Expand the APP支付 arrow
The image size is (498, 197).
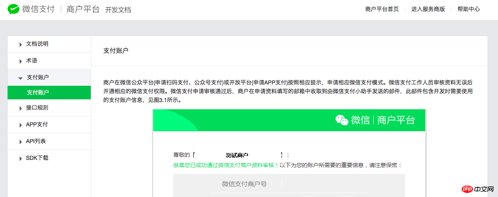click(x=20, y=125)
